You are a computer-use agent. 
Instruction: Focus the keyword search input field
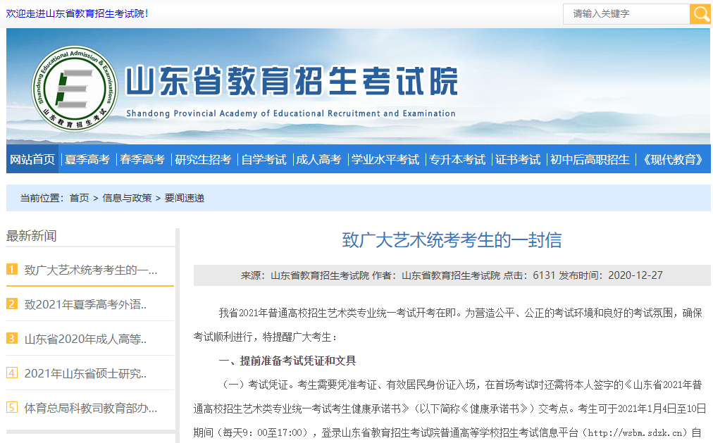626,13
